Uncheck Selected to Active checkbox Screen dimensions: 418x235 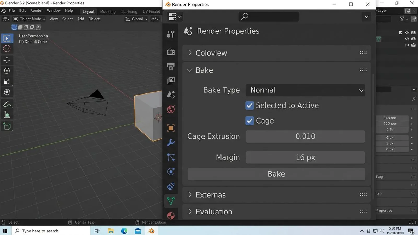pos(249,105)
